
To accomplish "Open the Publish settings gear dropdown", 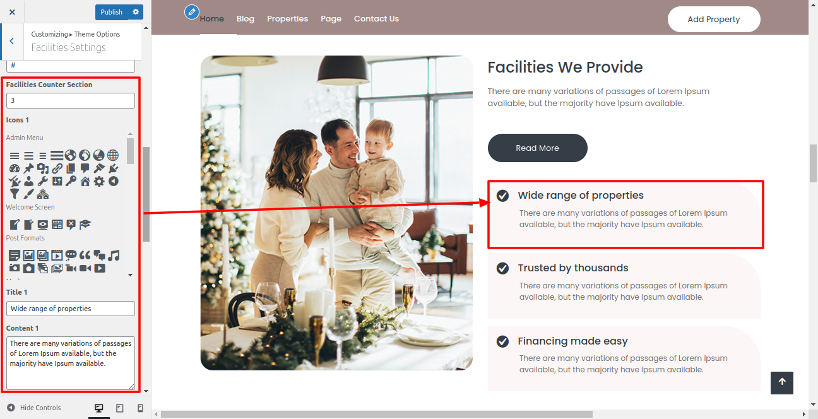I will click(136, 12).
